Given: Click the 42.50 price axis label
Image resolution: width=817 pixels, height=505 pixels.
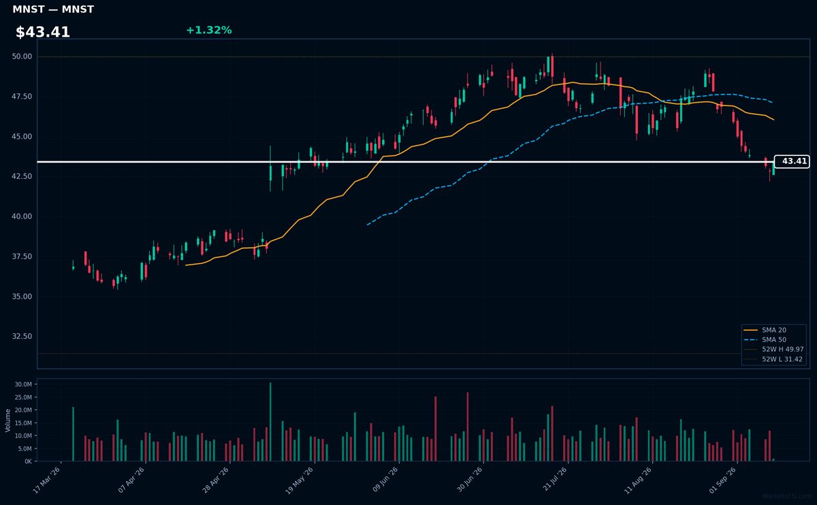Looking at the screenshot, I should click(22, 176).
